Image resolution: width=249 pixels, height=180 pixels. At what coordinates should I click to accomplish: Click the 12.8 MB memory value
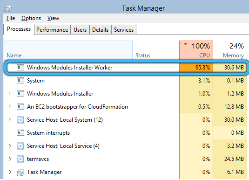click(234, 107)
